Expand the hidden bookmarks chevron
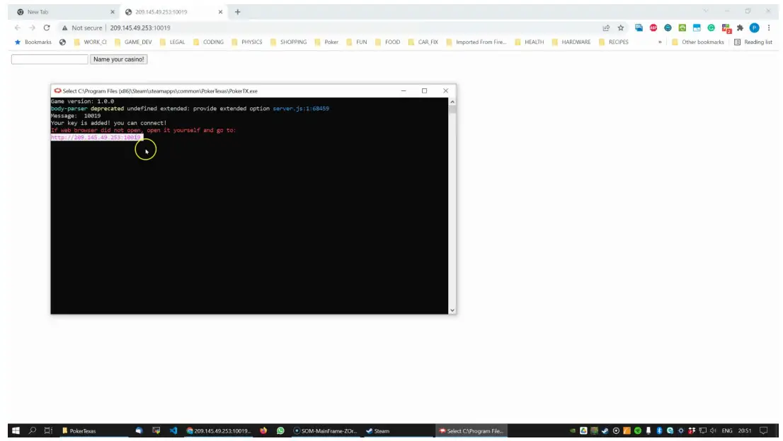 (x=660, y=42)
